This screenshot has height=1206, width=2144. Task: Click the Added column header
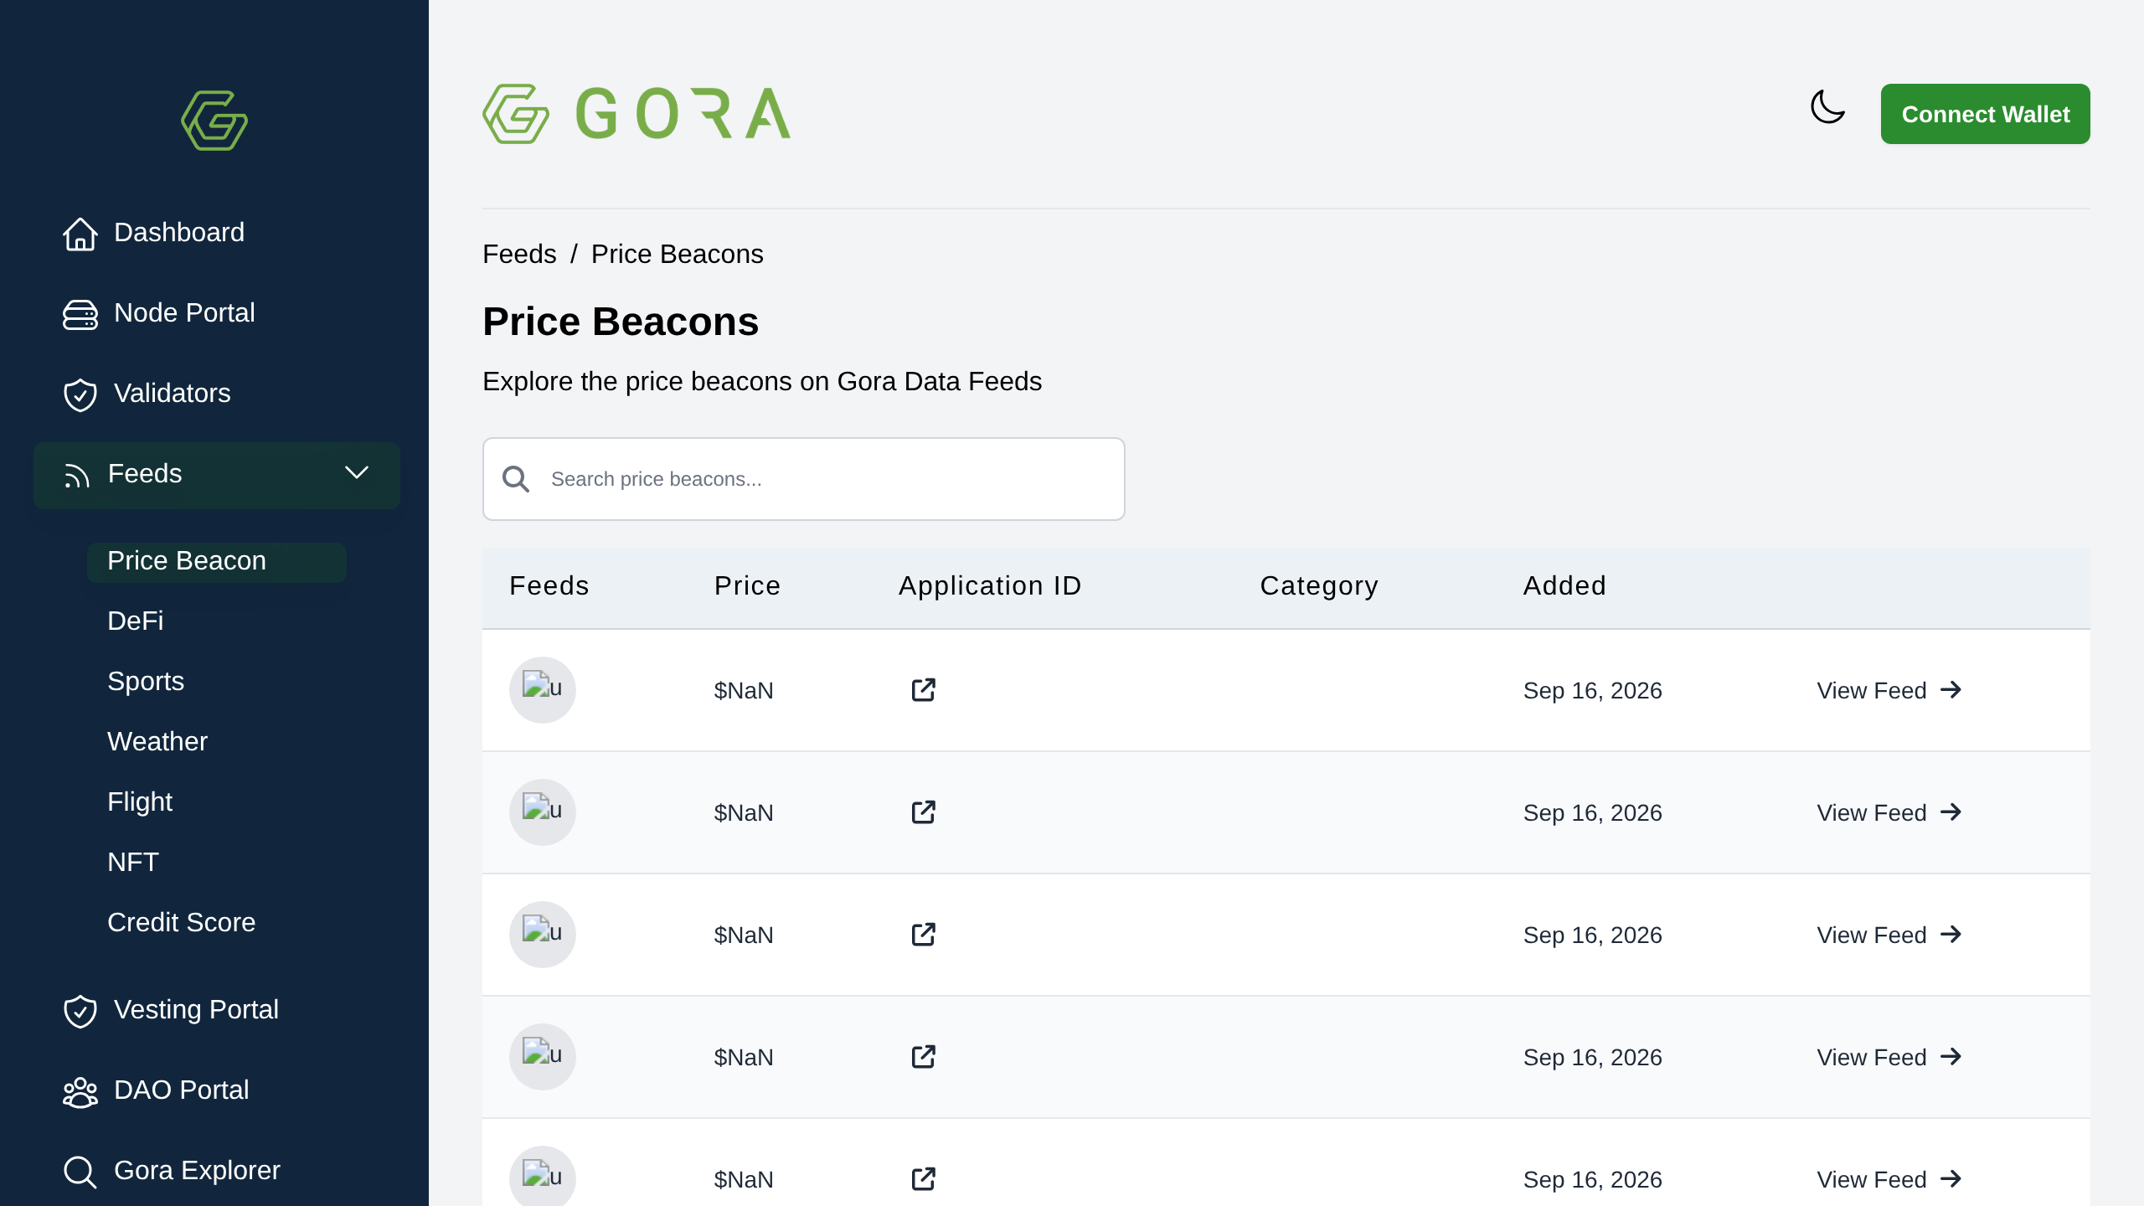(1564, 585)
